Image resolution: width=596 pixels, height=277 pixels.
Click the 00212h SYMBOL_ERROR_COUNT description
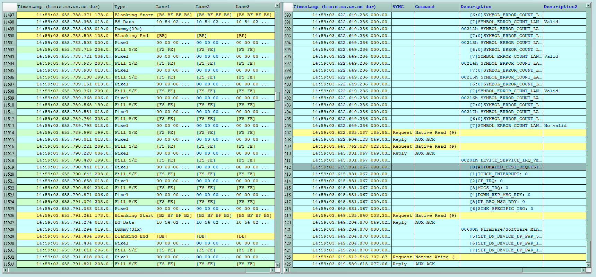point(501,29)
